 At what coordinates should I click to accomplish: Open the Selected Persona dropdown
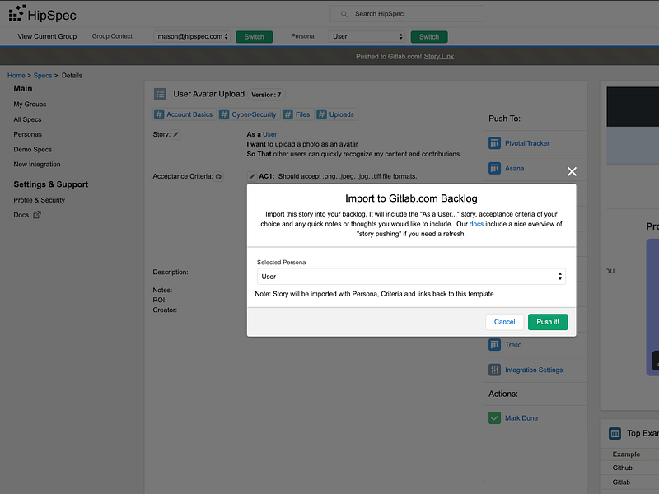tap(411, 277)
